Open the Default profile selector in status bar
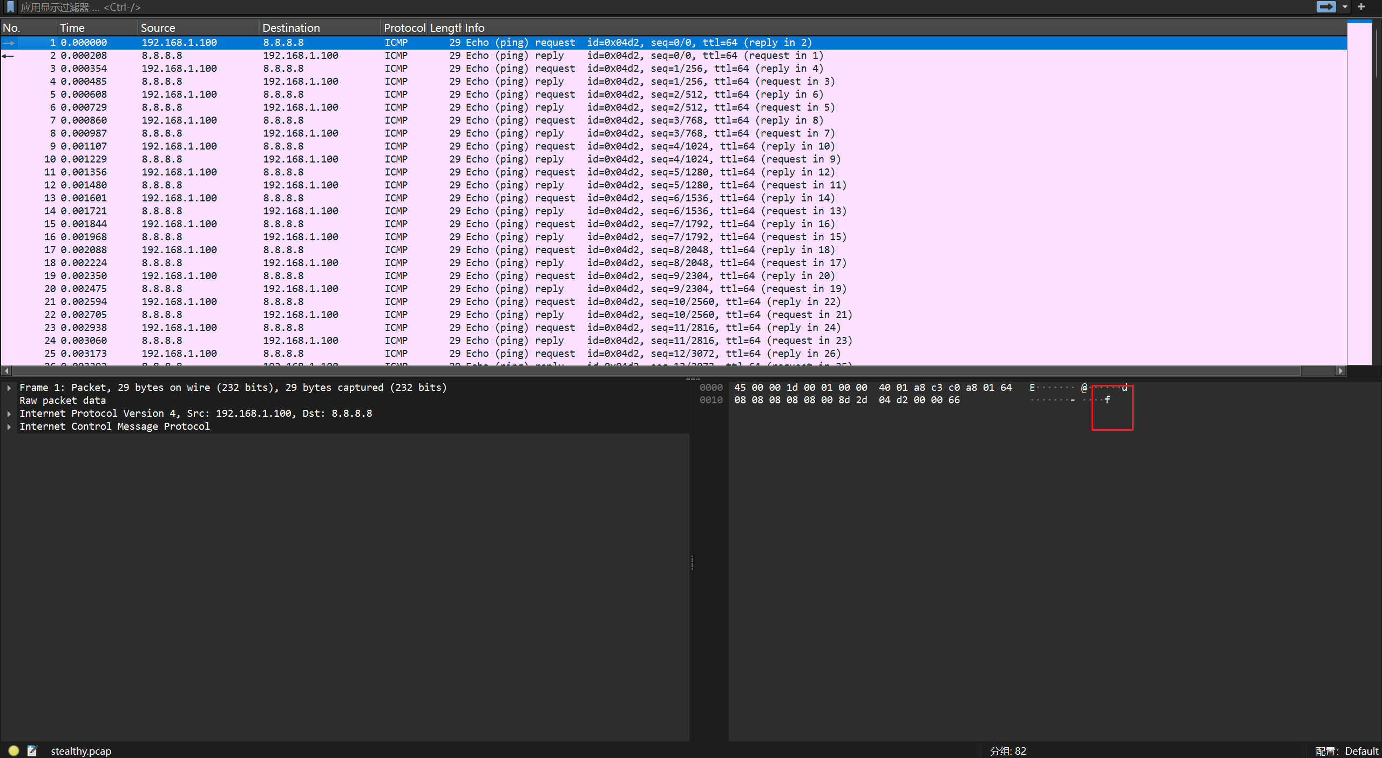The height and width of the screenshot is (758, 1382). [x=1346, y=751]
